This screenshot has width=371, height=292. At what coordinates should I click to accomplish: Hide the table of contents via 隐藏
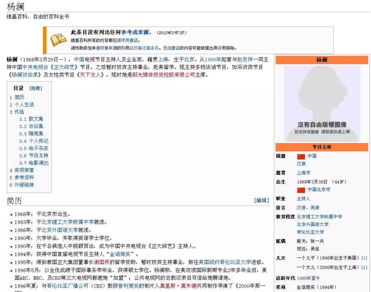(x=36, y=88)
